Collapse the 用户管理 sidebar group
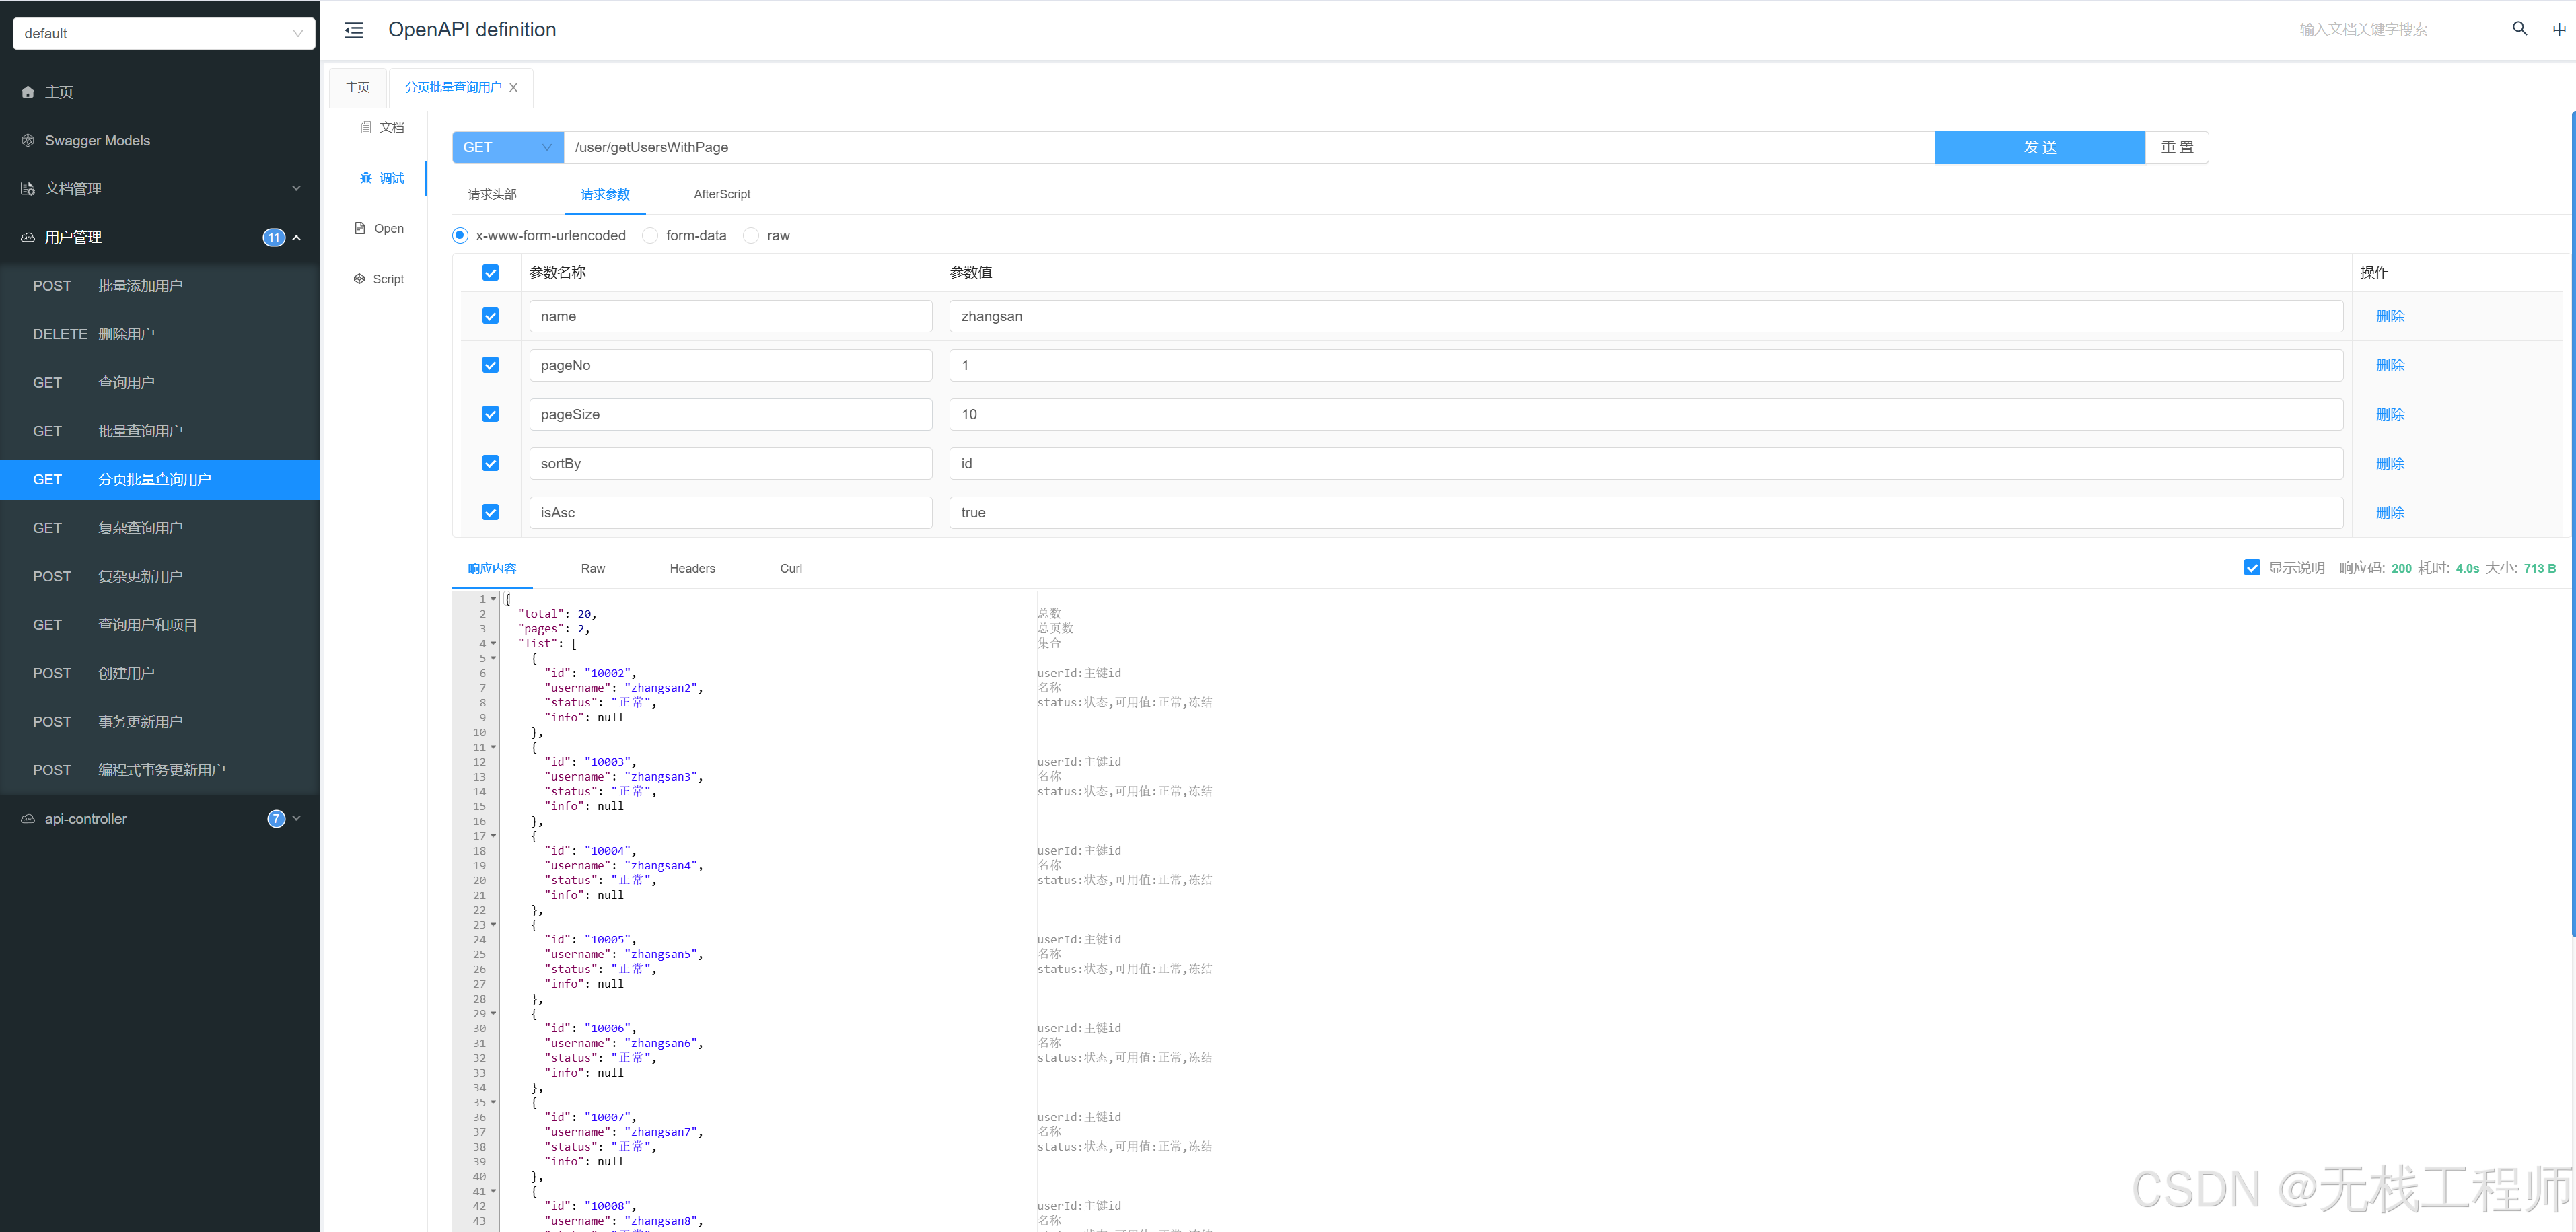 [295, 237]
